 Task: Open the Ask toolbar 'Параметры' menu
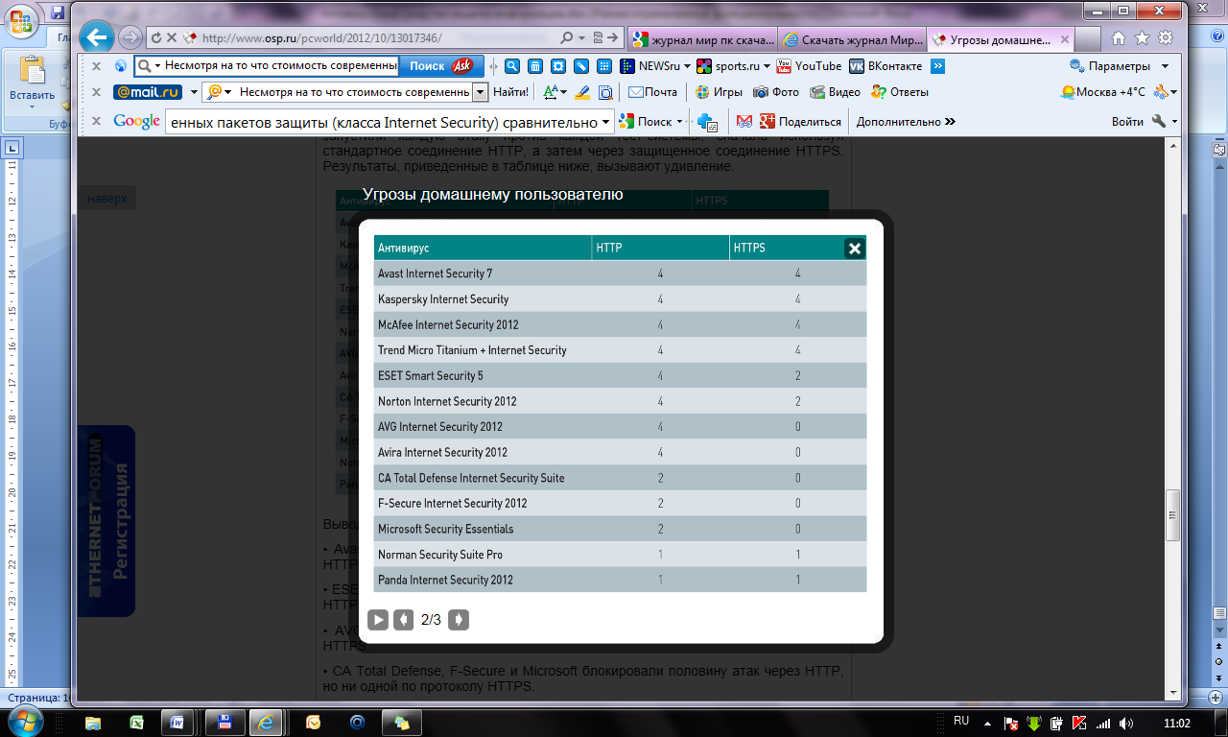(x=1119, y=66)
